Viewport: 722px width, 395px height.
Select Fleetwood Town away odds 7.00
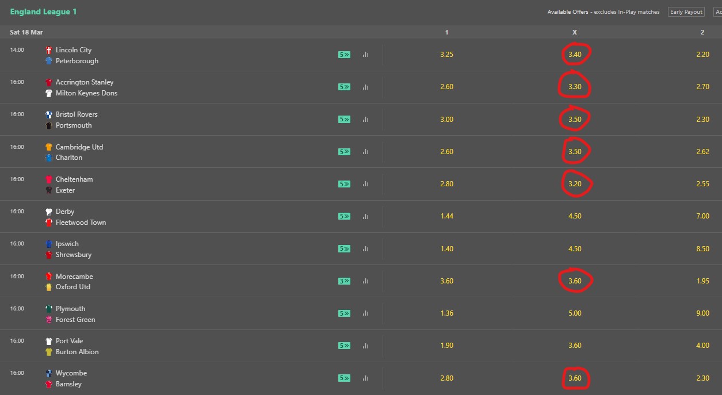point(702,216)
